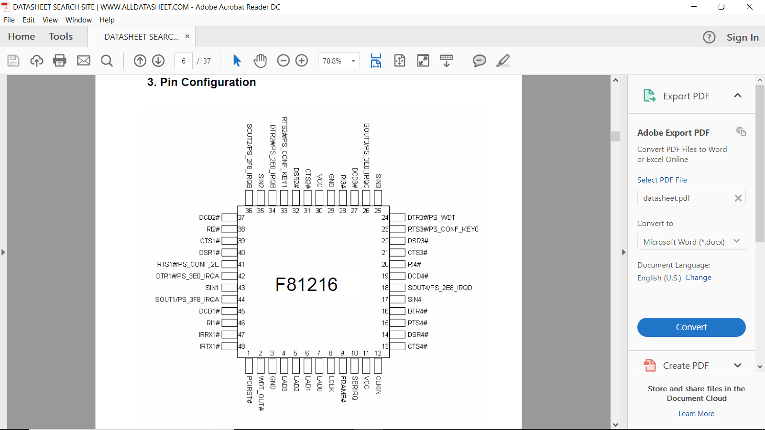Click the fit width scrolling icon
Viewport: 765px width, 430px height.
coord(376,61)
